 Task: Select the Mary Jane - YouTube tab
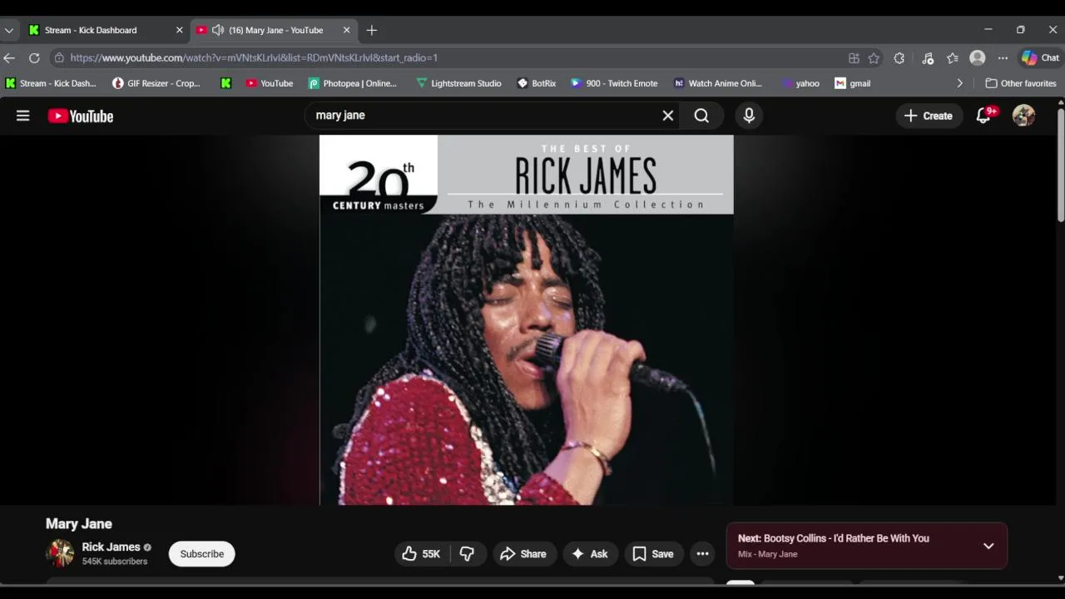tap(275, 30)
